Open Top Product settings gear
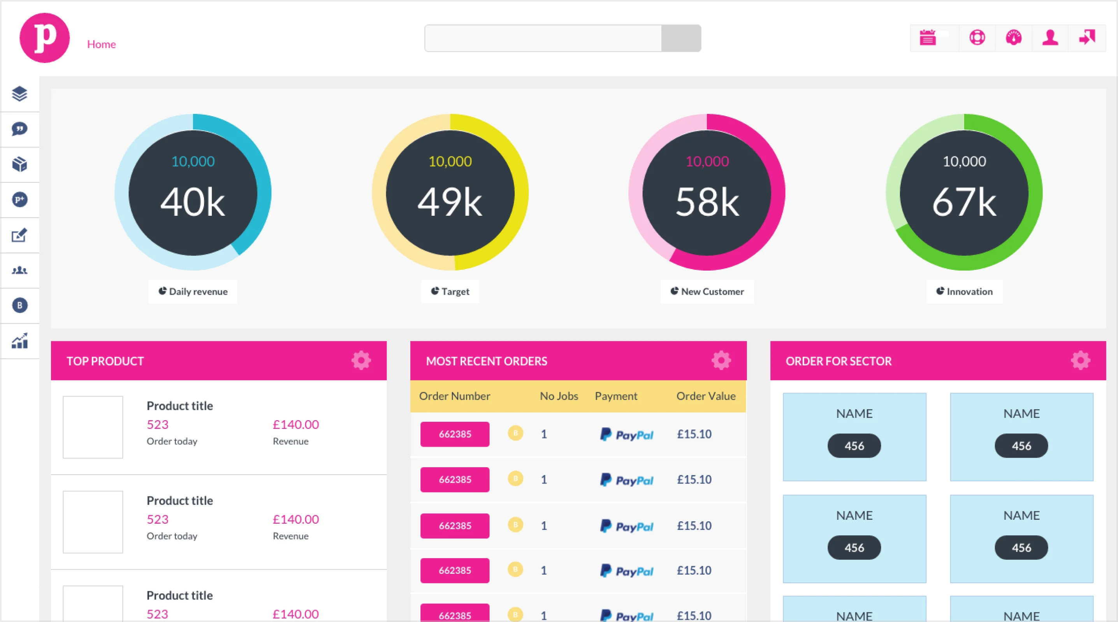This screenshot has height=622, width=1118. click(361, 360)
